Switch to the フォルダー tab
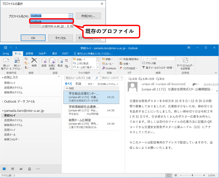219x178 pixels. [43, 54]
